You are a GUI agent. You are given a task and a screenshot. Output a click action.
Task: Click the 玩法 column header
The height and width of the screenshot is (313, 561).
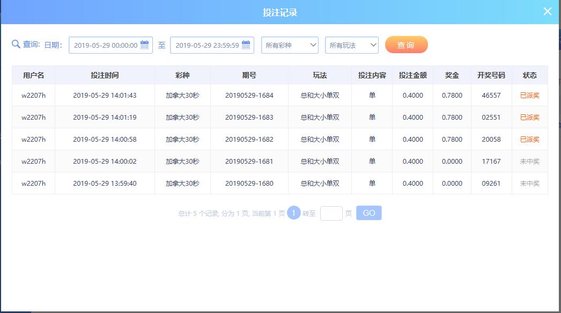[x=320, y=75]
